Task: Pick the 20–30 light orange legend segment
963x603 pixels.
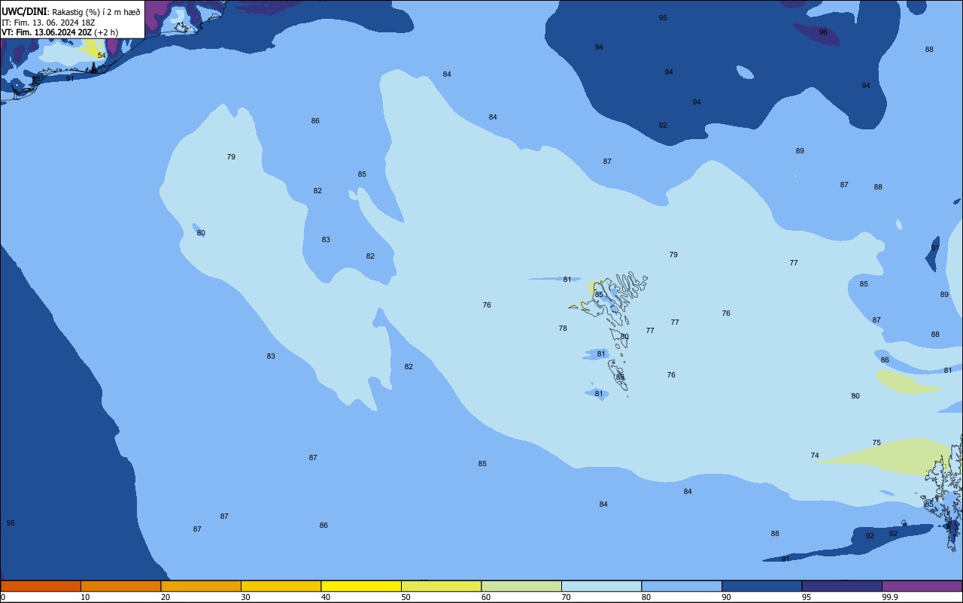Action: coord(201,586)
